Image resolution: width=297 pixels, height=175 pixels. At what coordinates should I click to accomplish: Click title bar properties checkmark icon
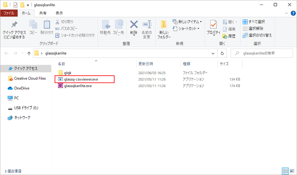pyautogui.click(x=15, y=5)
